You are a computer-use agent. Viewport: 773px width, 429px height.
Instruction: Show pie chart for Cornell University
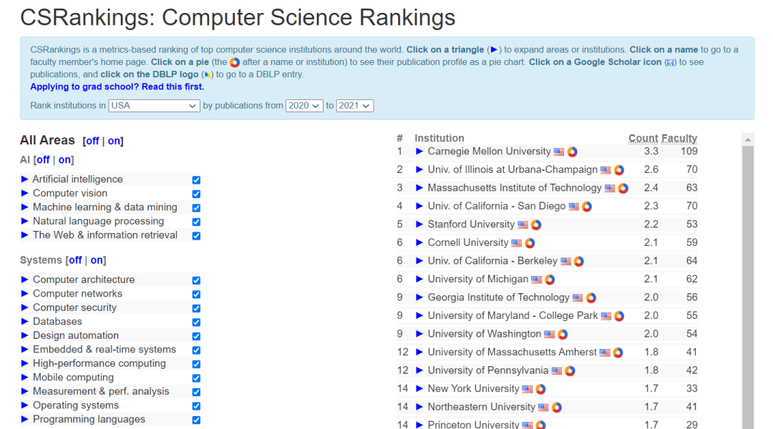(x=530, y=243)
